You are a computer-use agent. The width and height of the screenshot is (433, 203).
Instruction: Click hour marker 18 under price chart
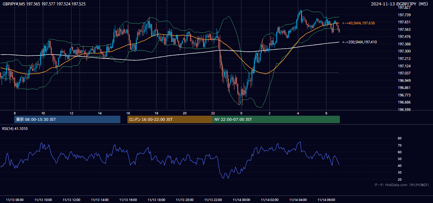tap(157, 113)
